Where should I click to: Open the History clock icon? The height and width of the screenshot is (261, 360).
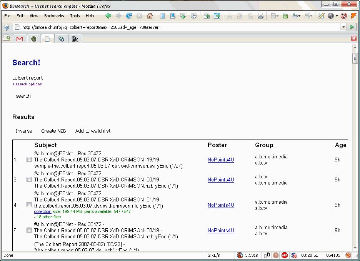click(193, 16)
